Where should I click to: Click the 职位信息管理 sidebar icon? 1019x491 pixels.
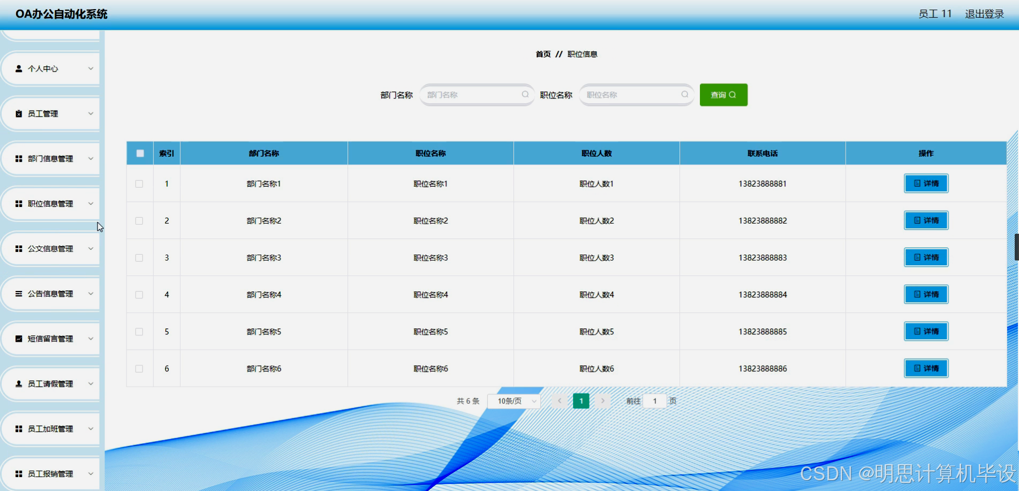pyautogui.click(x=18, y=203)
